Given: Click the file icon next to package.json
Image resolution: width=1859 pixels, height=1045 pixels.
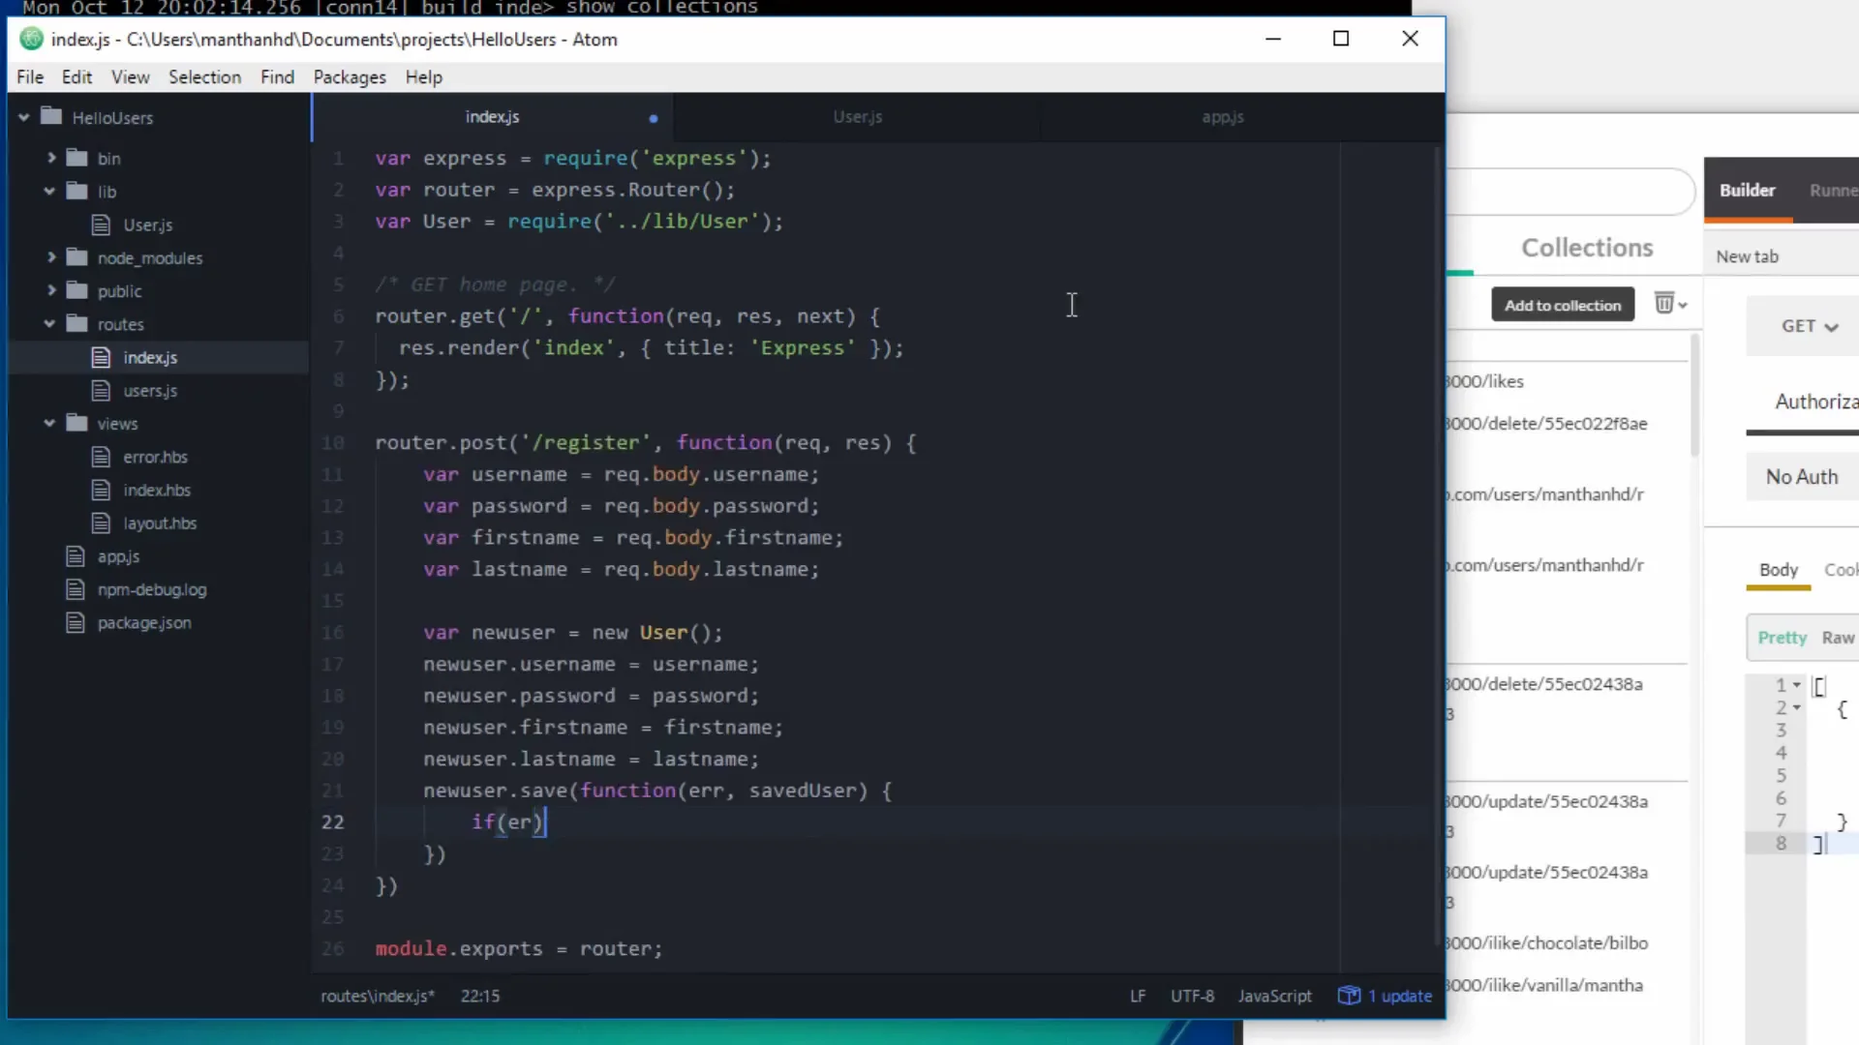Looking at the screenshot, I should tap(76, 622).
